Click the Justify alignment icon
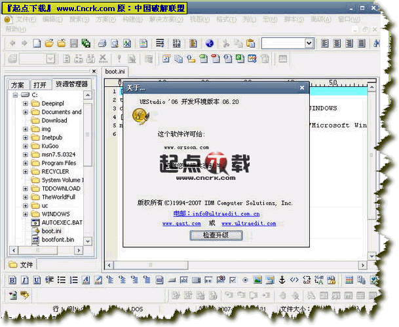 pyautogui.click(x=362, y=43)
